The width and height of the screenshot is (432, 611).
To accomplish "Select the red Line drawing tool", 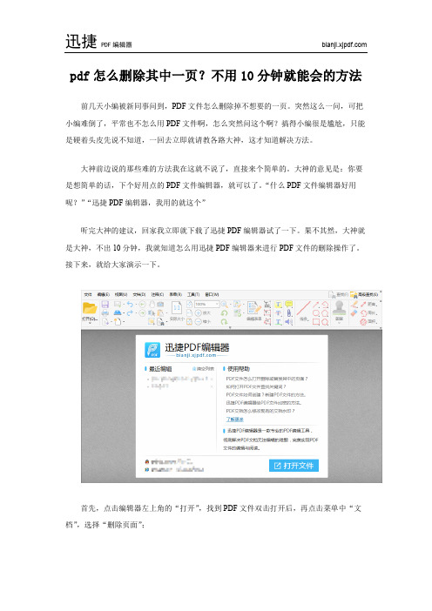I will click(303, 308).
